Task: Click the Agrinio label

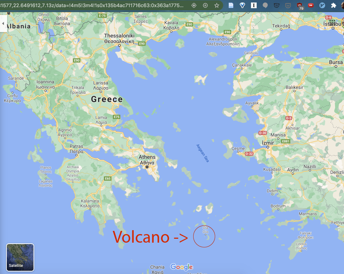Action: (65, 132)
